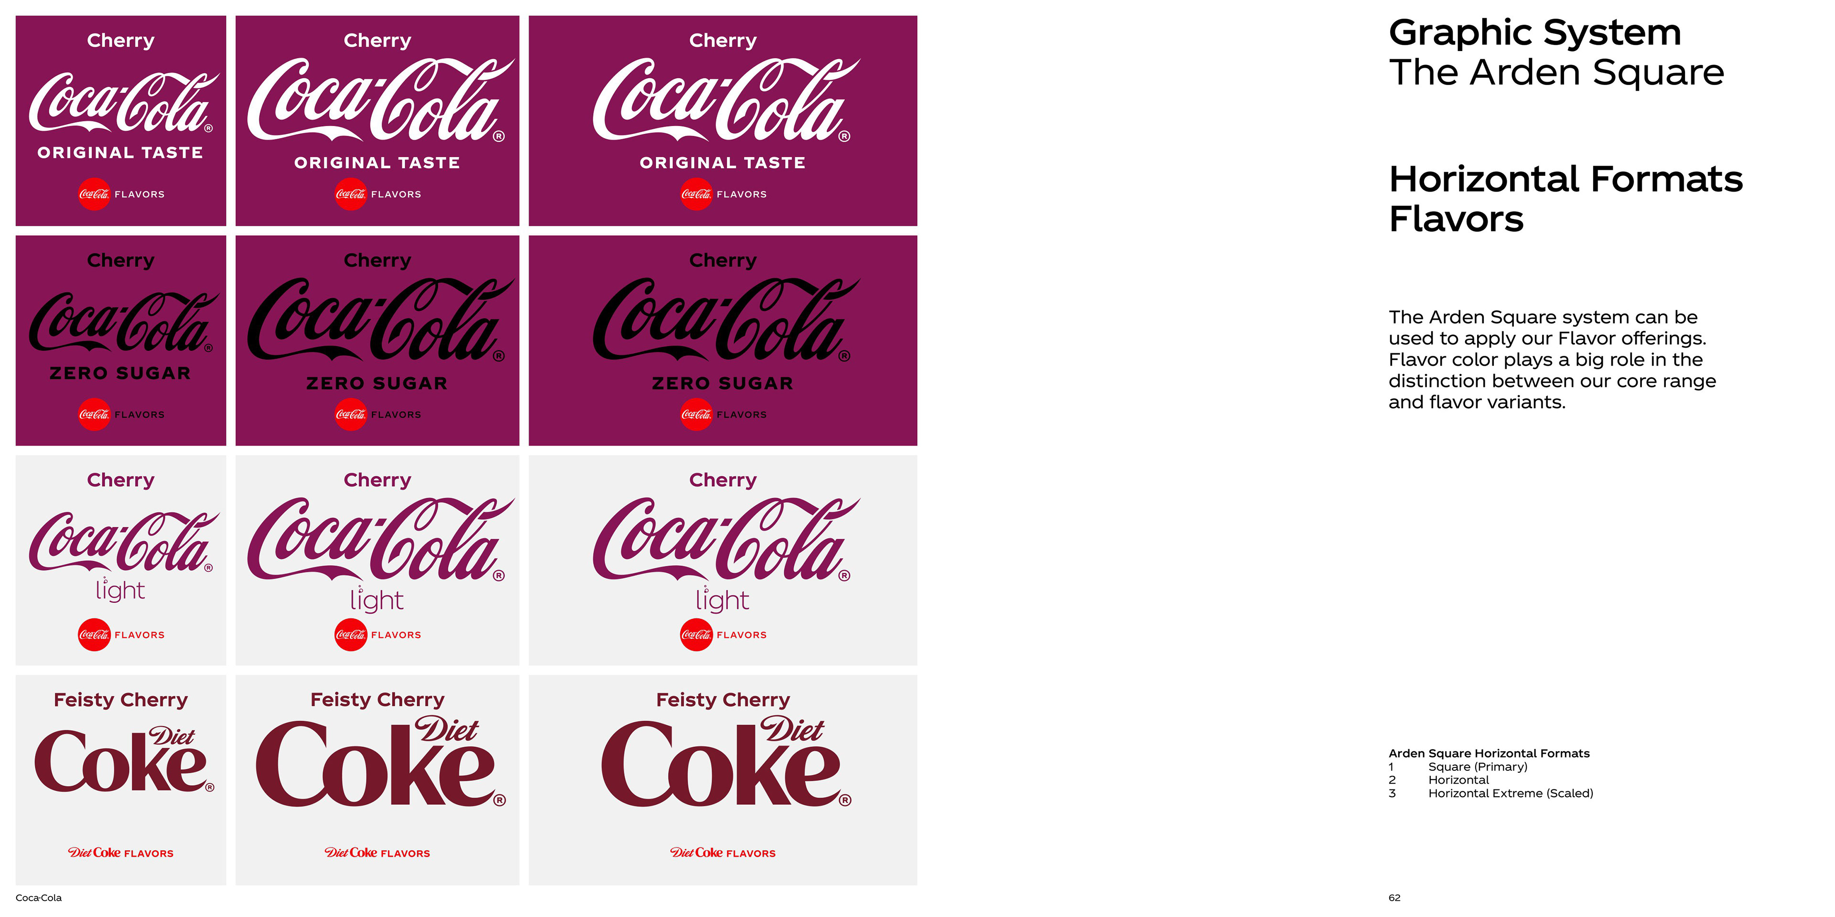Choose the extreme horizontal Cherry Zero Sugar tile
This screenshot has width=1835, height=917.
pyautogui.click(x=723, y=341)
